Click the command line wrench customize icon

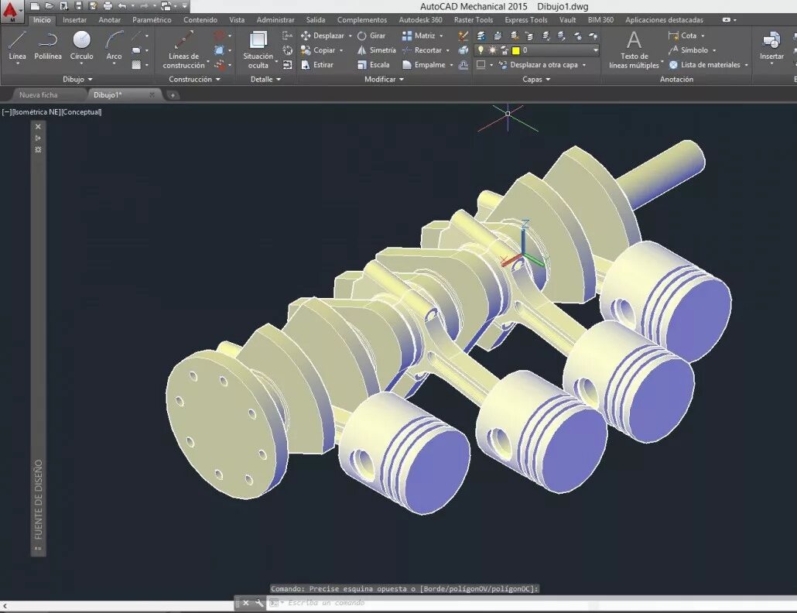pos(259,603)
